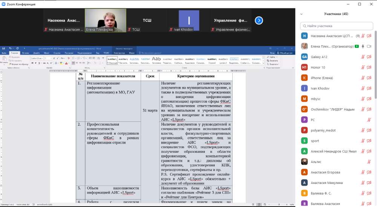This screenshot has height=207, width=377.
Task: Increase paragraph indent in Word
Action: pos(94,58)
